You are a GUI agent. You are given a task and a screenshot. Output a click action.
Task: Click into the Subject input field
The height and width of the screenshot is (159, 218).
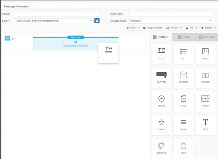pos(57,14)
